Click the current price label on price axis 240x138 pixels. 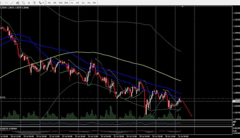click(x=236, y=101)
